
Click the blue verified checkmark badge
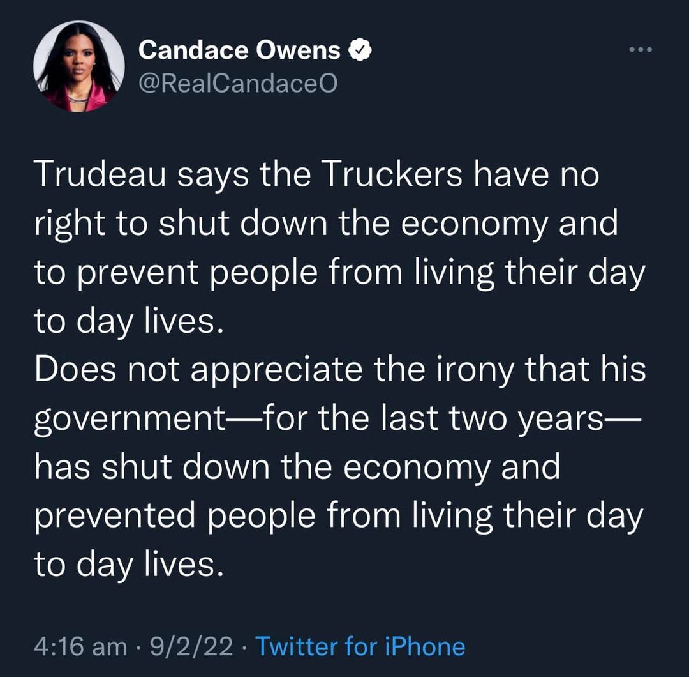coord(360,50)
